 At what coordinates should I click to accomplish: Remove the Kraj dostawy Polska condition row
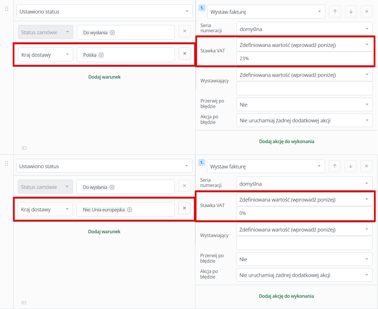(185, 54)
